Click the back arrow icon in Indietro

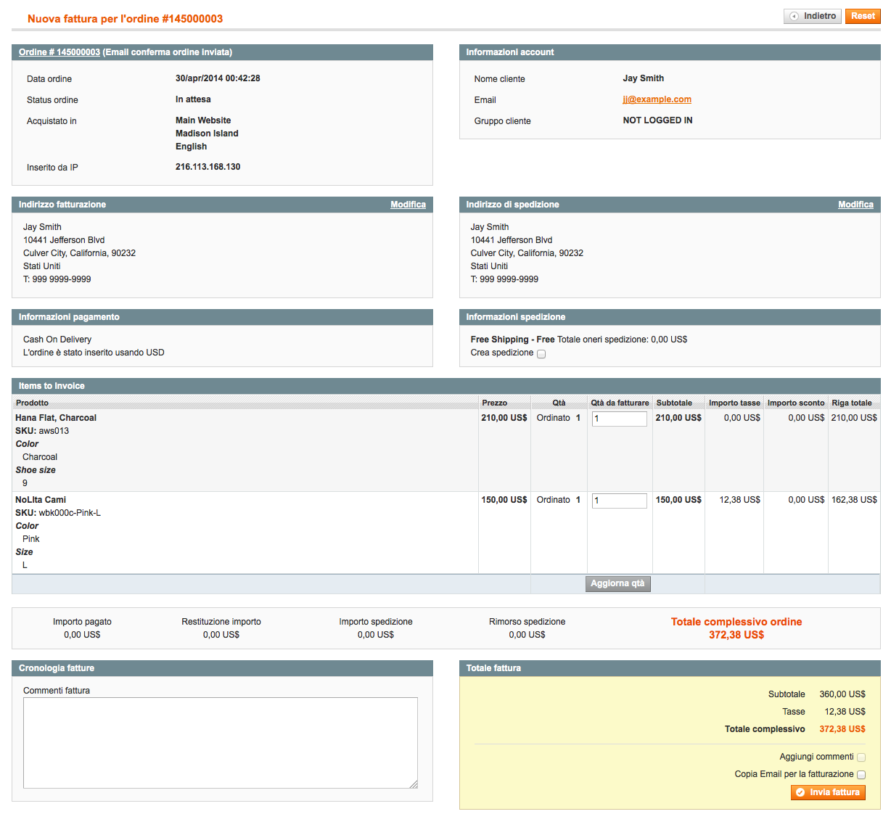coord(794,16)
